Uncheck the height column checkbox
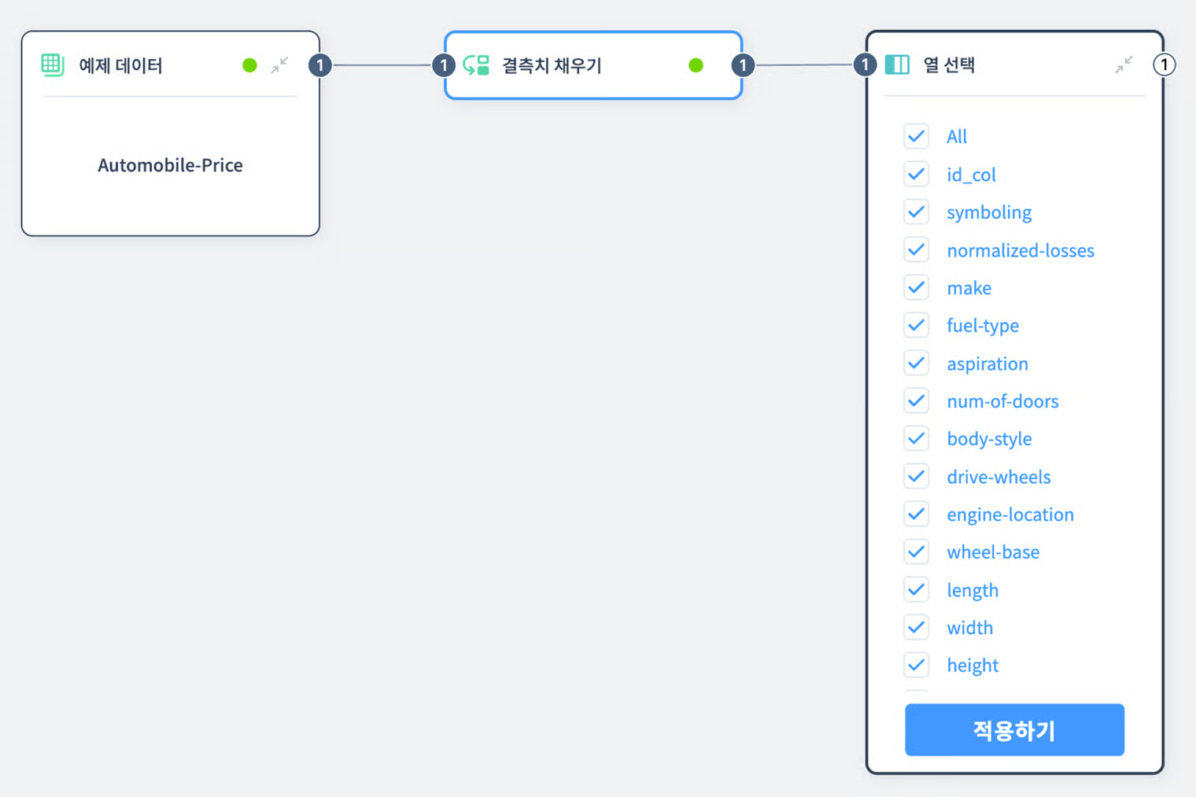This screenshot has height=797, width=1196. point(916,665)
